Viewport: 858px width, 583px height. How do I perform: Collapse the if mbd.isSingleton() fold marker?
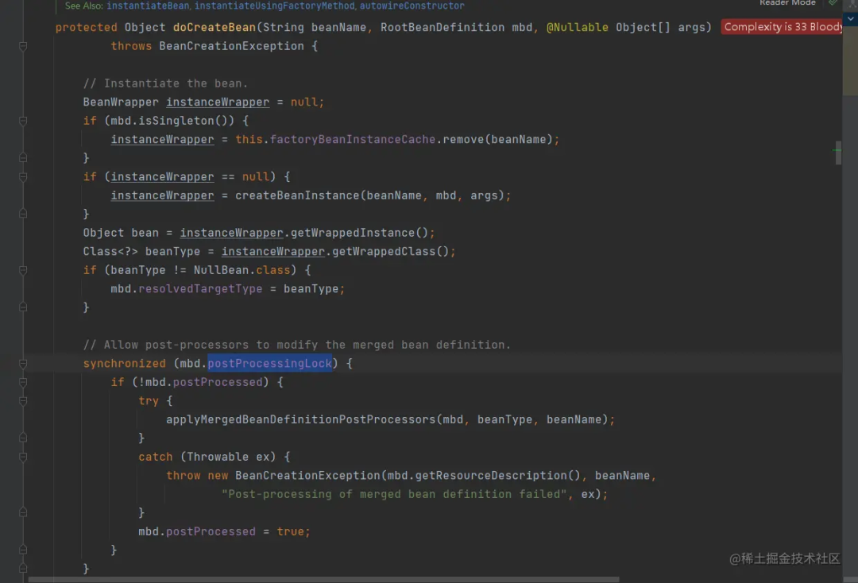(23, 121)
